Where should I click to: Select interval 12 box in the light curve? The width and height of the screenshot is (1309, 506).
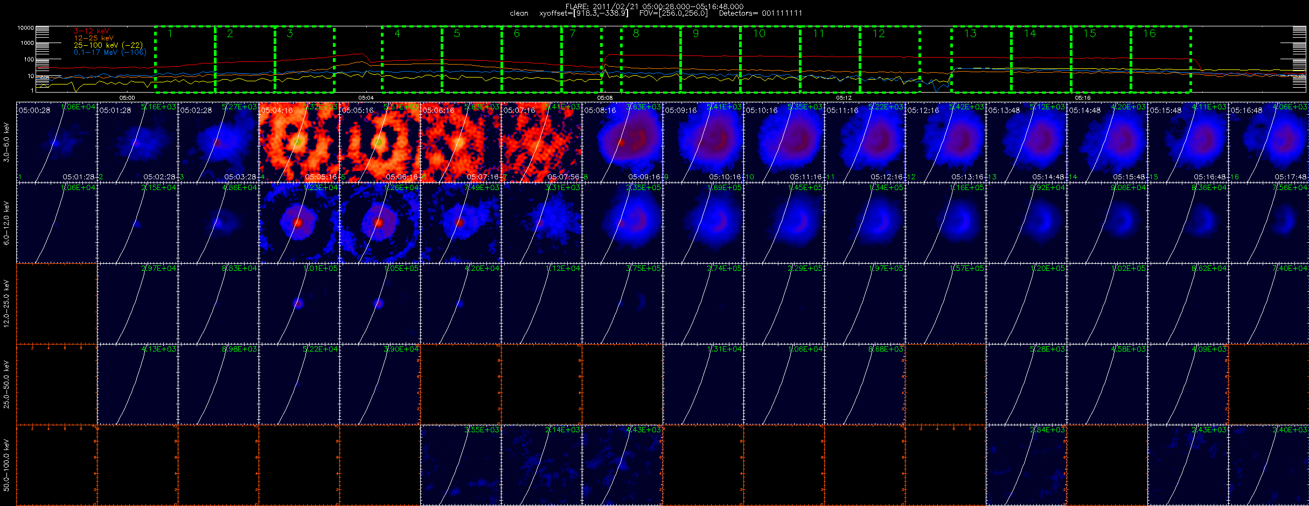coord(890,59)
